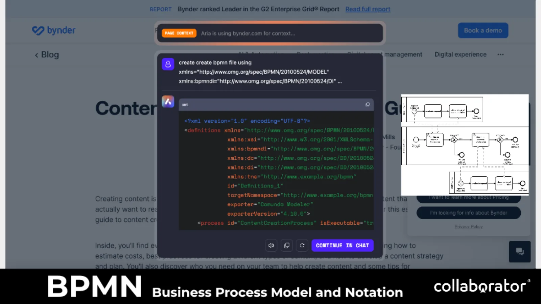Open the Digital experience category

[x=460, y=54]
